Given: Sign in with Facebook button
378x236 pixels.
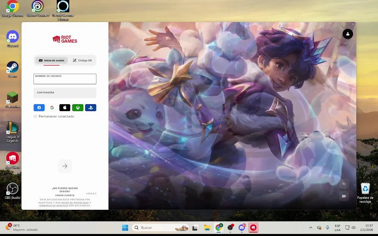Looking at the screenshot, I should point(39,108).
